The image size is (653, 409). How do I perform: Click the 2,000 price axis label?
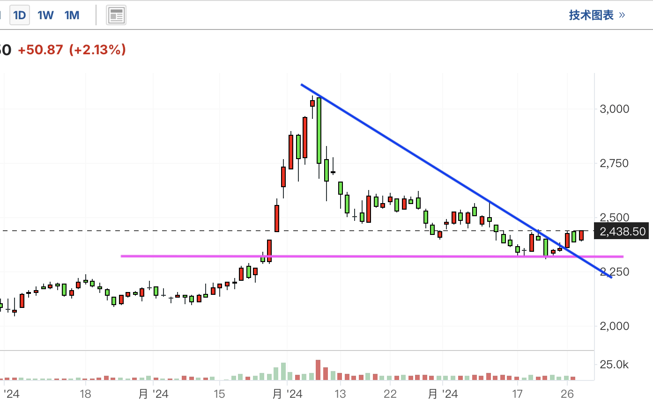[614, 326]
